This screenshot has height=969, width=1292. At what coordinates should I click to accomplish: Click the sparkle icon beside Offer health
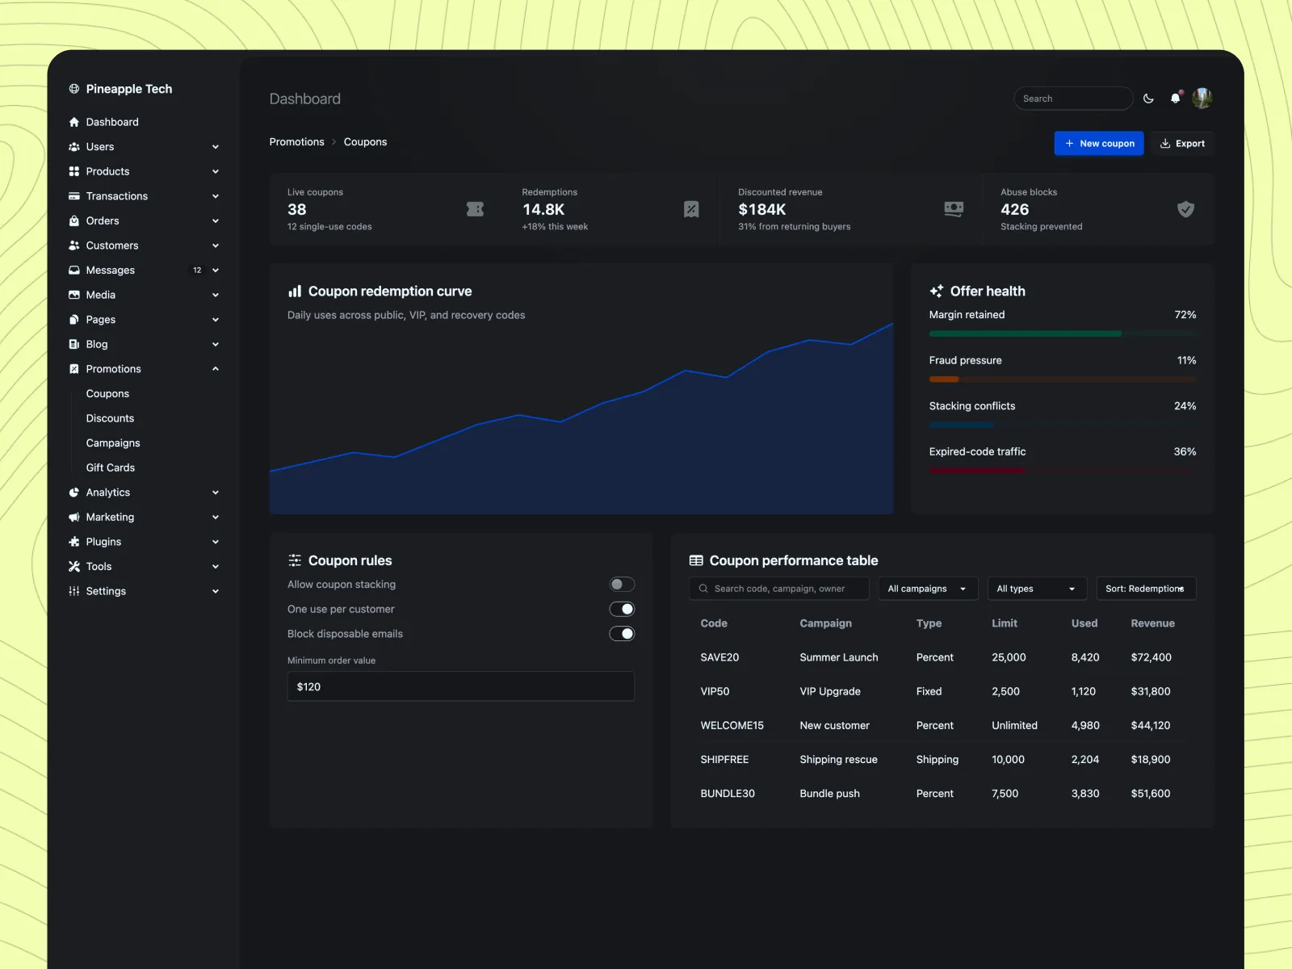click(x=937, y=292)
